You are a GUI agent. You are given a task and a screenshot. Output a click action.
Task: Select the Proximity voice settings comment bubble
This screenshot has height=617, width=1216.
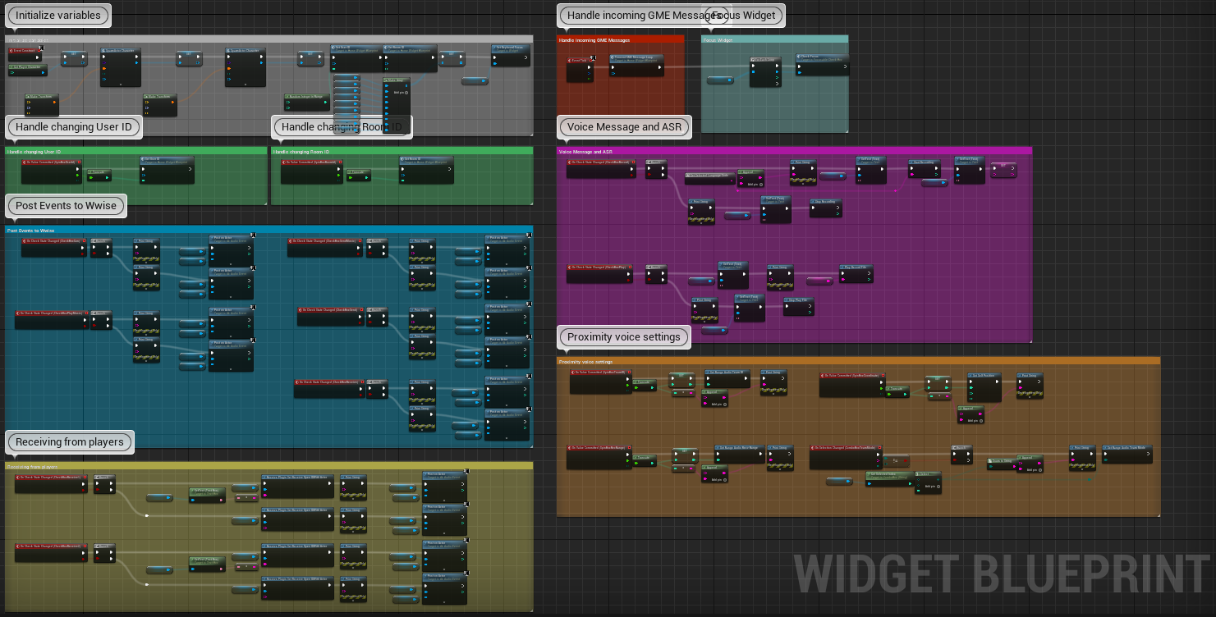point(623,337)
